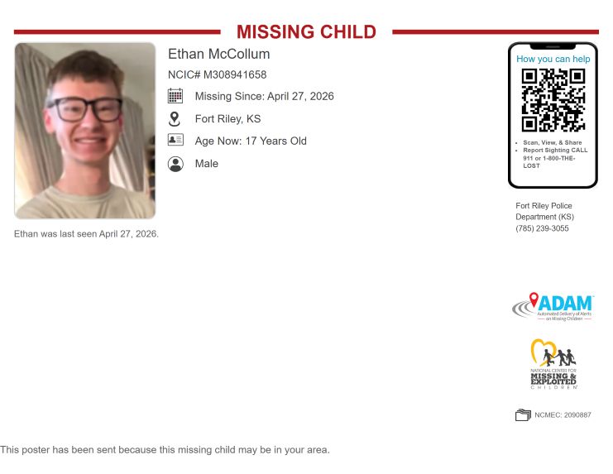
Task: Click the How you can help heading
Action: pyautogui.click(x=553, y=59)
